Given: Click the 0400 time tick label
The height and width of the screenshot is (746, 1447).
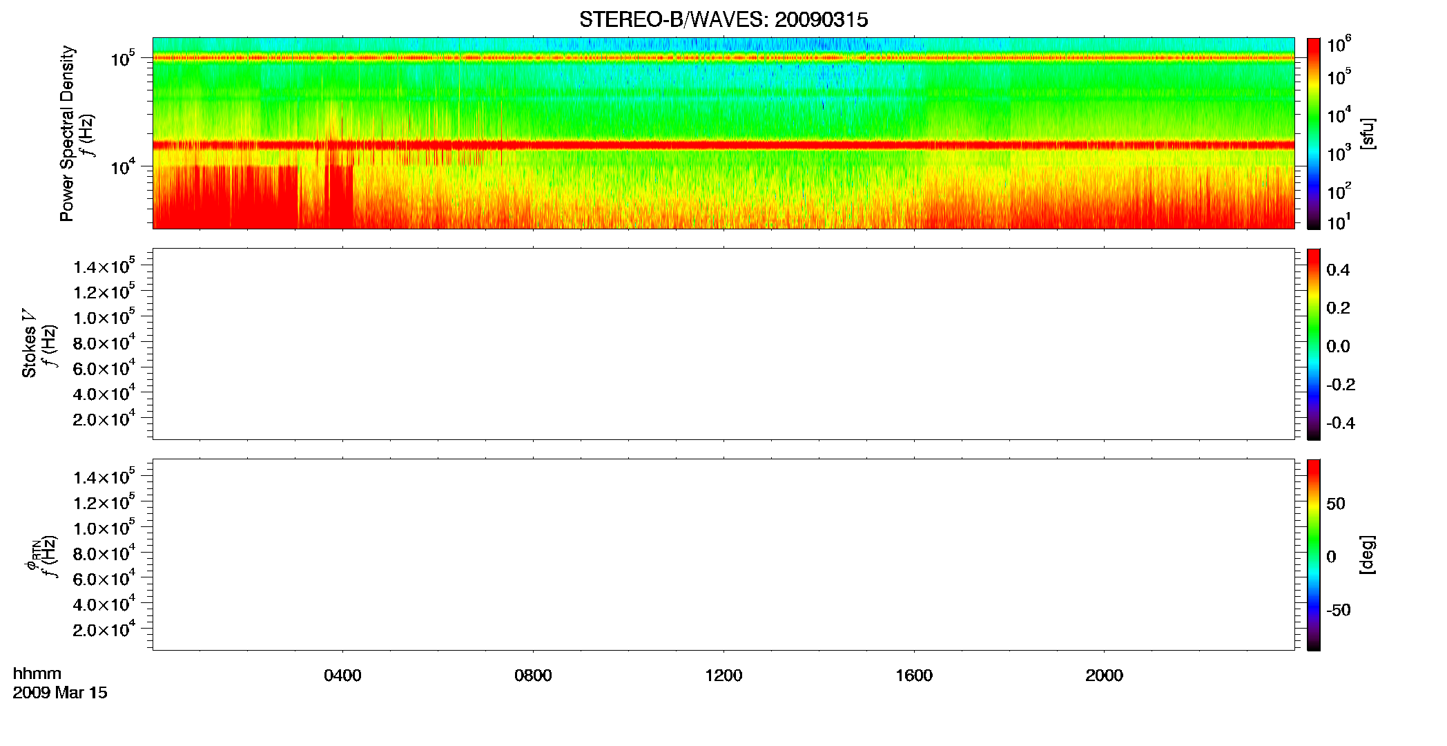Looking at the screenshot, I should (342, 676).
